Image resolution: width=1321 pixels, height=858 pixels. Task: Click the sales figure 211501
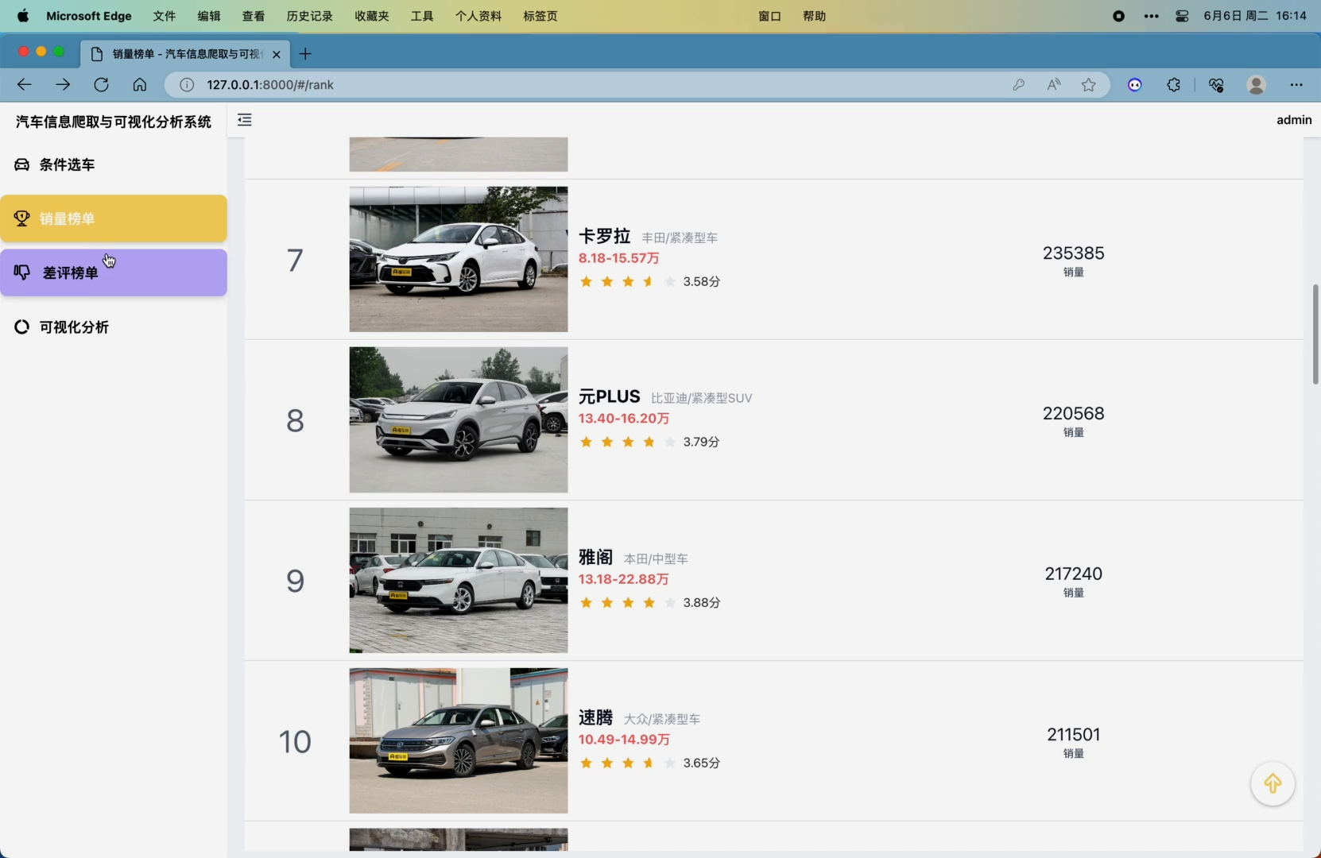tap(1073, 734)
